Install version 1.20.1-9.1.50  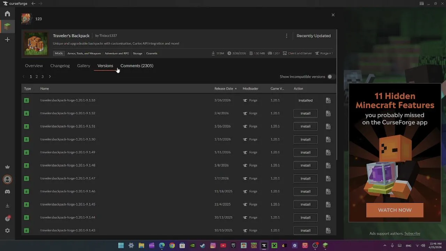306,139
